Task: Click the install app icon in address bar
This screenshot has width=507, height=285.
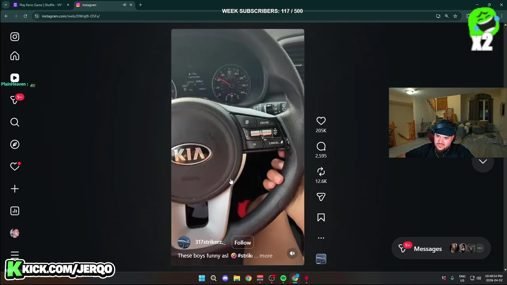Action: pyautogui.click(x=438, y=16)
